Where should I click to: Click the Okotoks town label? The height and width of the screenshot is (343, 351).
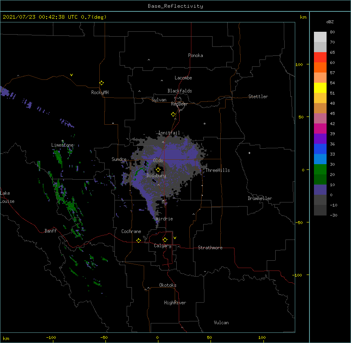(x=168, y=285)
